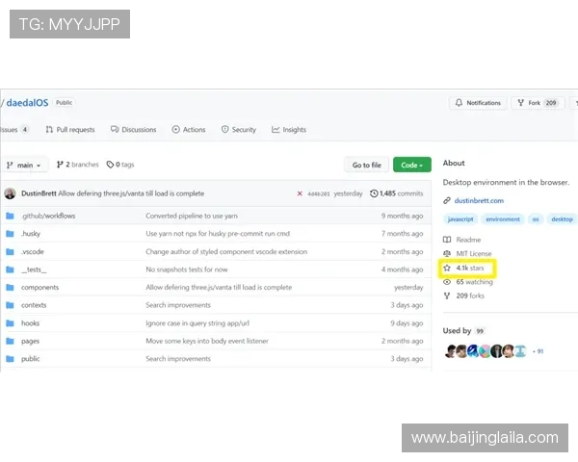Select the os topic tag
This screenshot has height=462, width=578.
536,219
